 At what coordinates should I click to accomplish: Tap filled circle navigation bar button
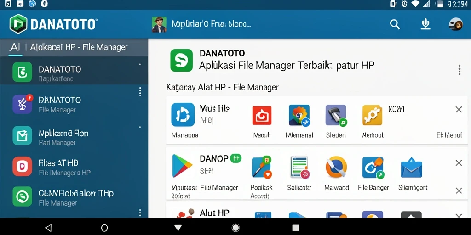point(236,228)
